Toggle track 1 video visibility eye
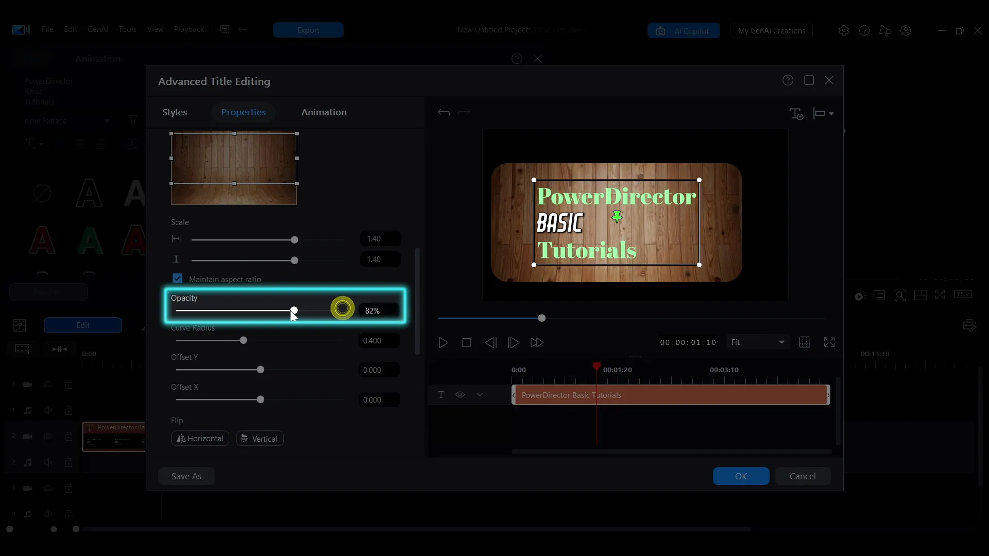This screenshot has height=556, width=989. 48,384
